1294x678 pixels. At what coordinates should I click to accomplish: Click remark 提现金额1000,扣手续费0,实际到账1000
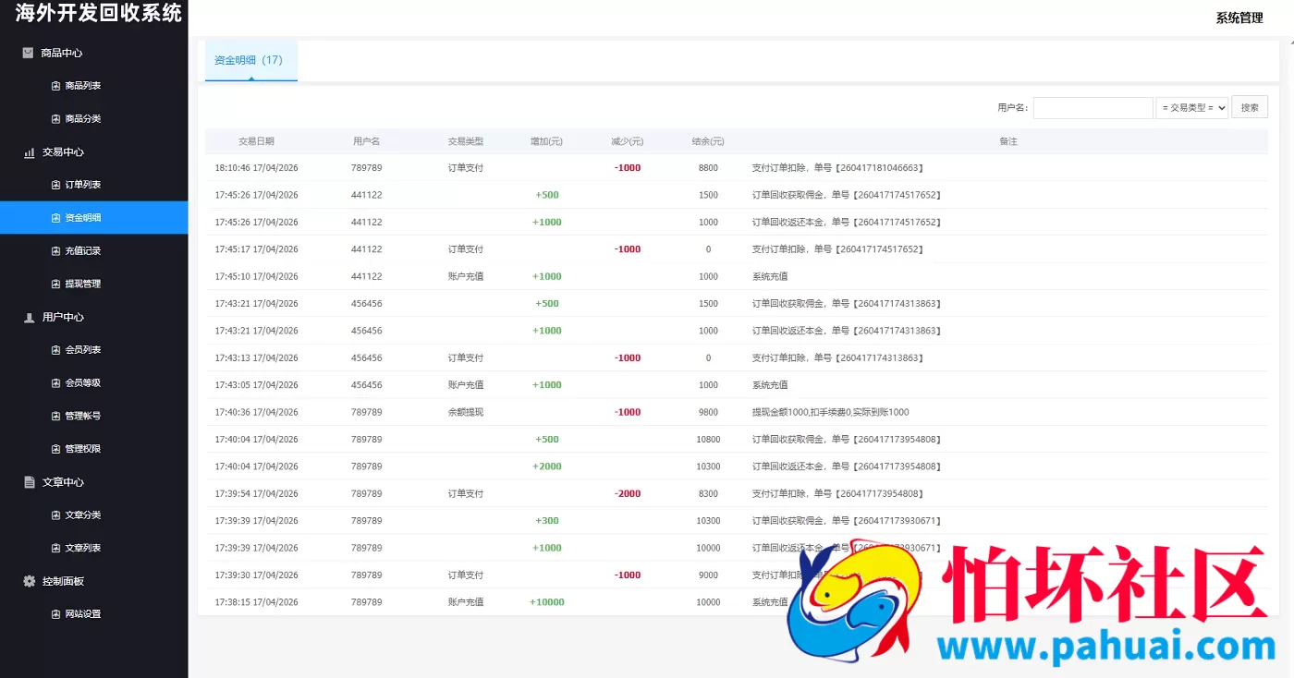(830, 412)
